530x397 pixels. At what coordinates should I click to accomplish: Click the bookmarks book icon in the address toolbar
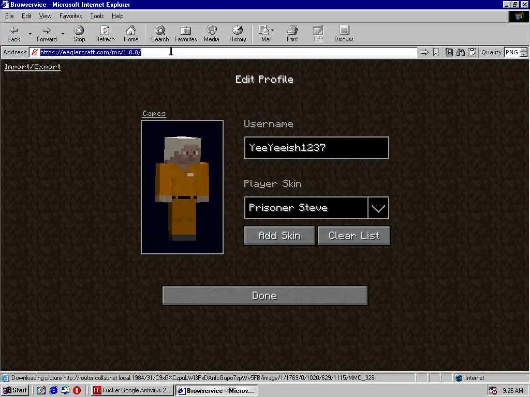point(449,52)
